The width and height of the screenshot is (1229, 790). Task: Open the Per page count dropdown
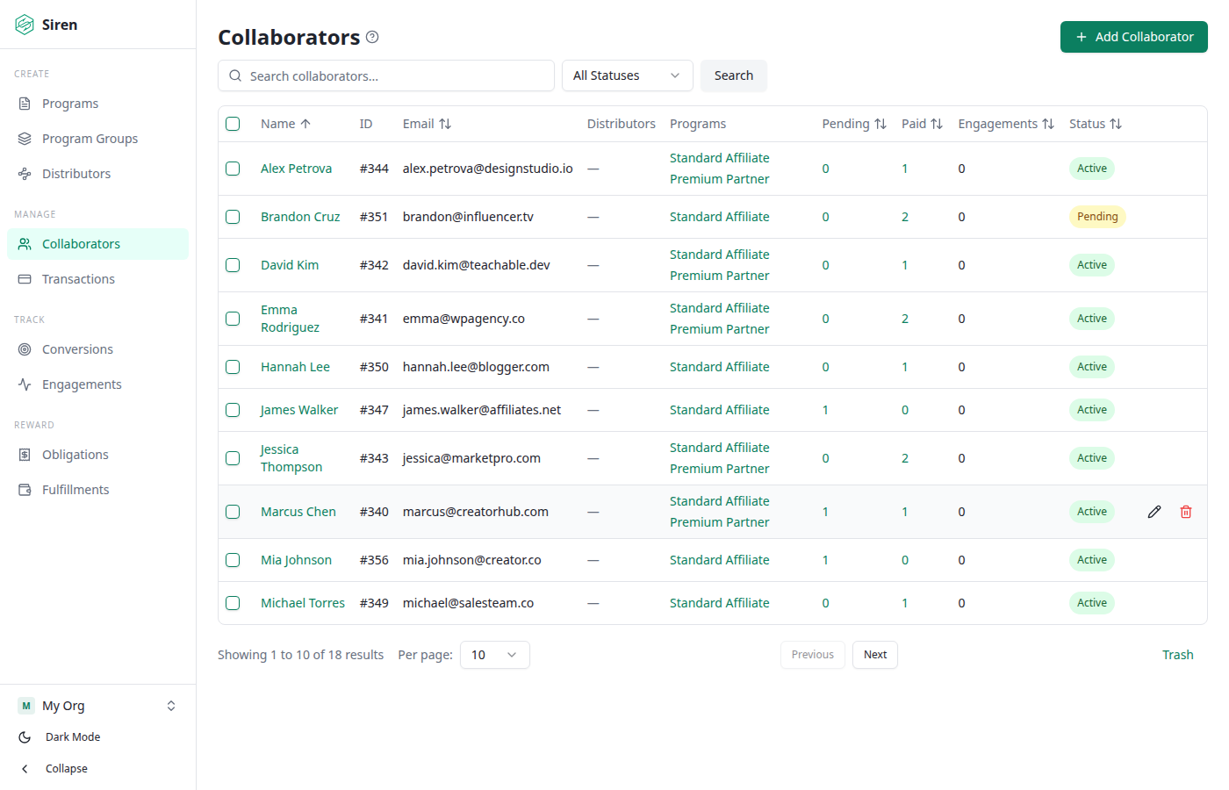point(494,655)
